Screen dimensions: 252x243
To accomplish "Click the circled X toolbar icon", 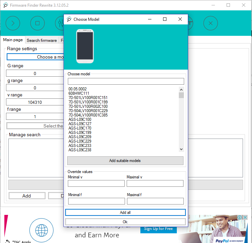I will click(211, 23).
